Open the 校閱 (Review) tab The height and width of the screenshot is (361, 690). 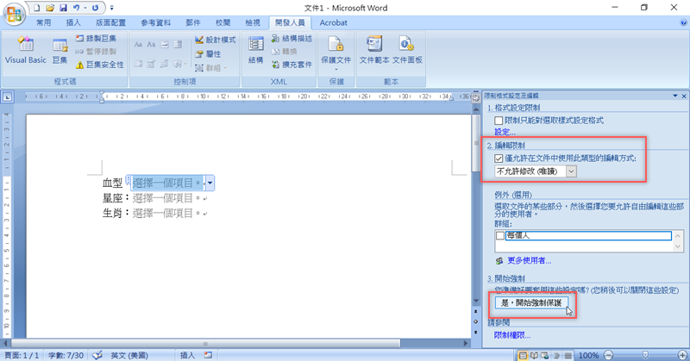(x=223, y=23)
